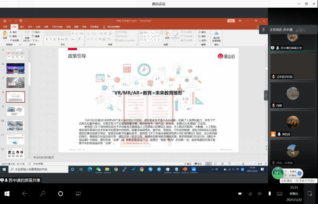Screen dimensions: 318x204
Task: Click the Cortana circle icon on taskbar
Action: 61,193
